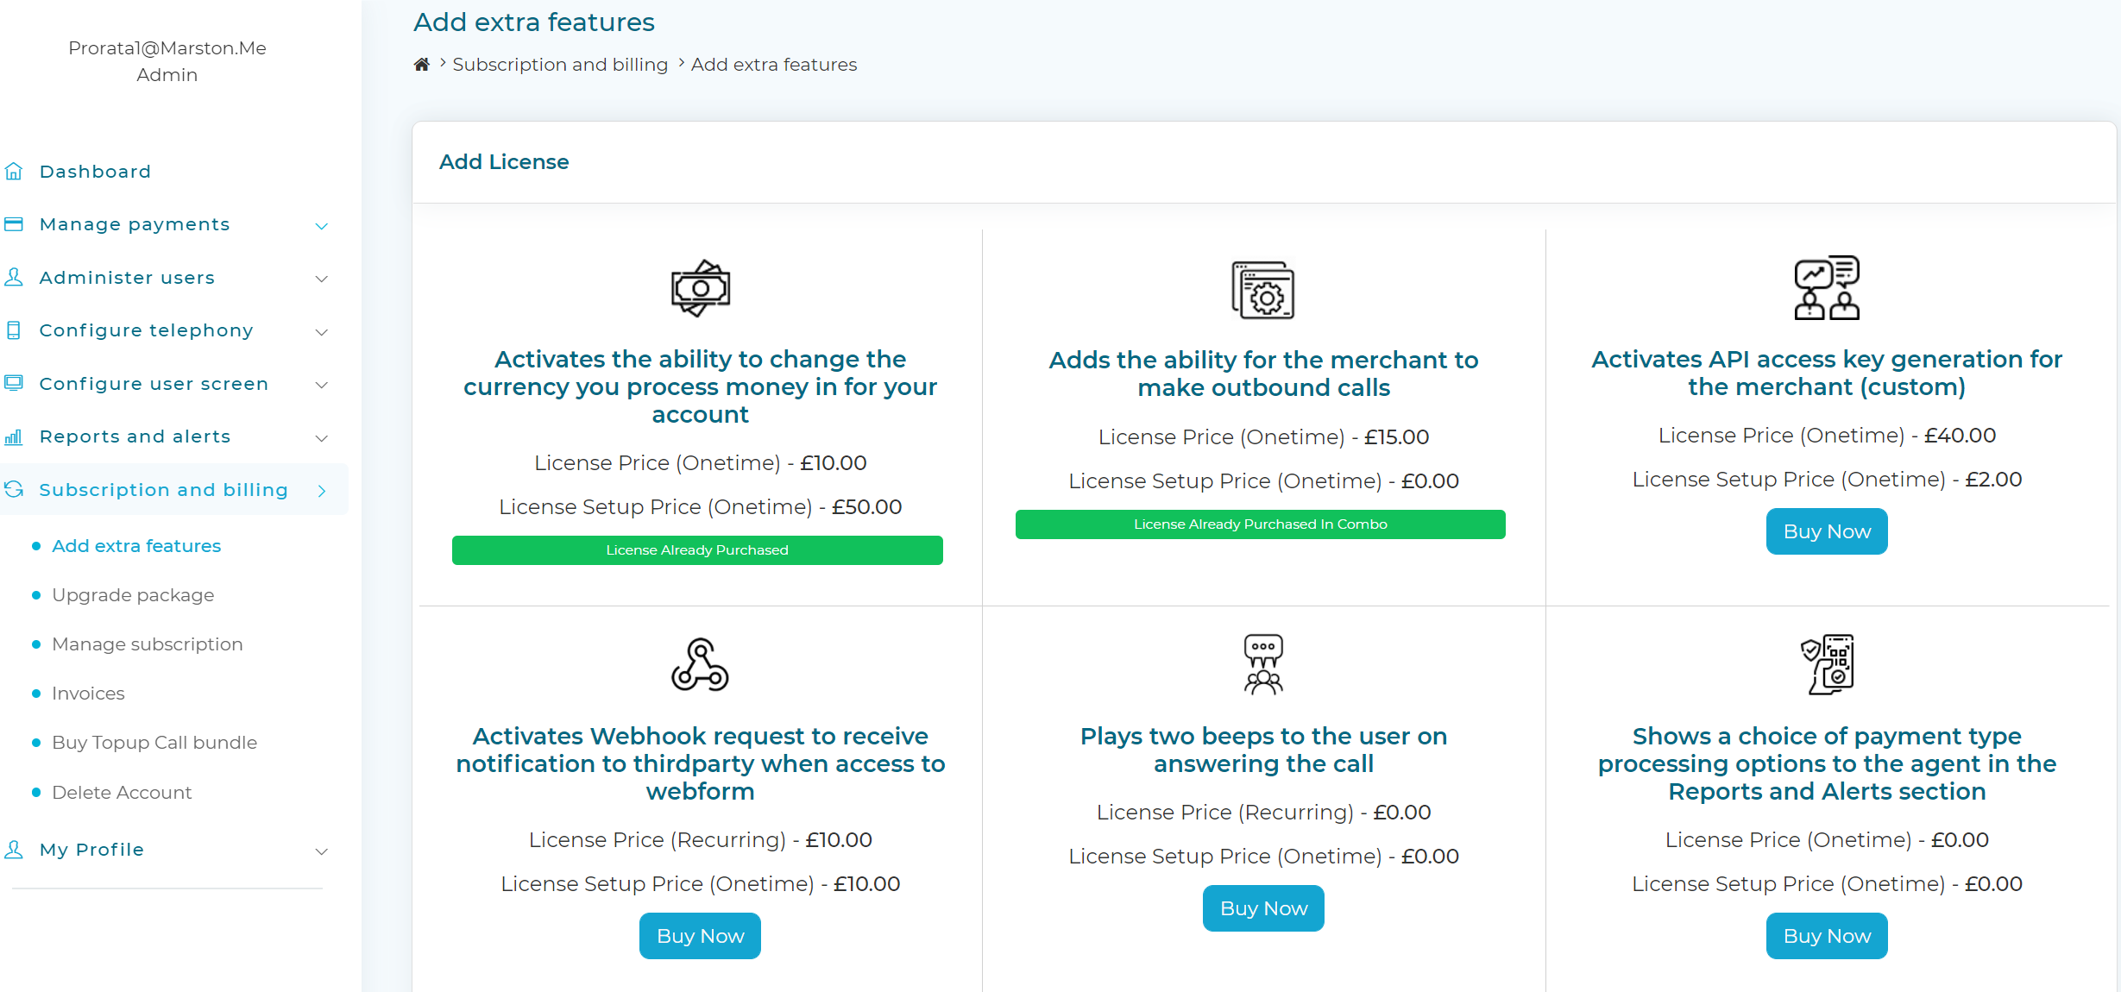Expand the Configure telephony chevron
Screen dimensions: 2121x992
[x=322, y=332]
